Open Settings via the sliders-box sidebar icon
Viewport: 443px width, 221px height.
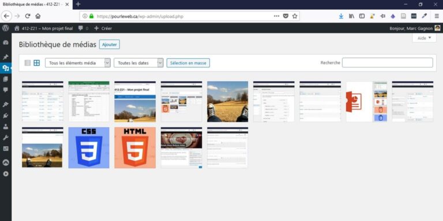point(6,148)
